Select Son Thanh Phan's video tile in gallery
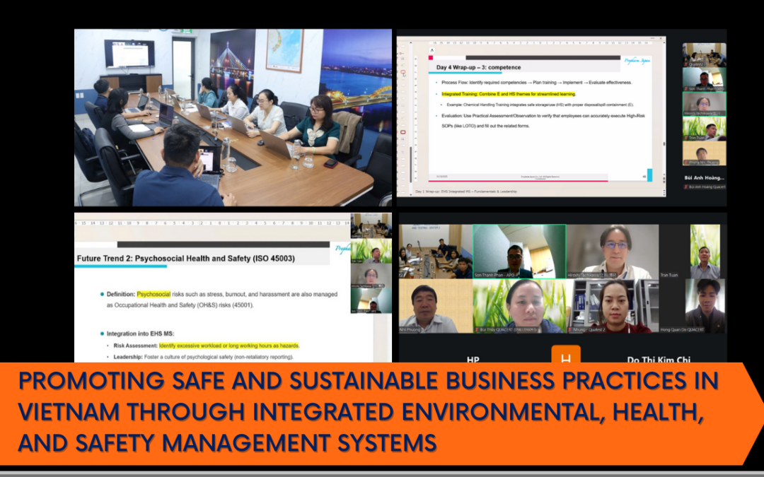The width and height of the screenshot is (764, 477). pos(519,252)
